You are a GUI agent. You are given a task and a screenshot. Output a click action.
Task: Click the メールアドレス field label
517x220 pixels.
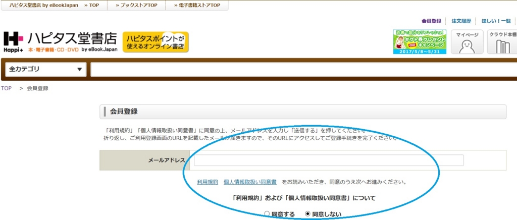tap(167, 160)
